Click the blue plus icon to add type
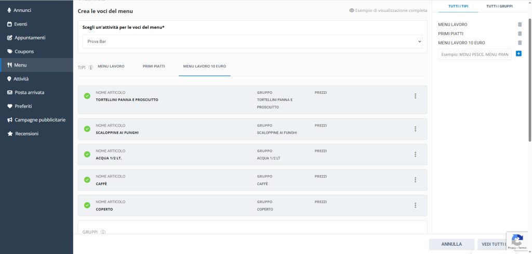 [x=518, y=54]
